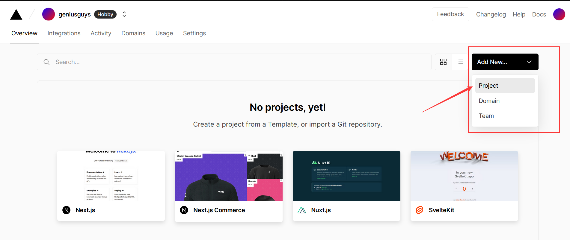The height and width of the screenshot is (240, 570).
Task: Select the Next.js Commerce template title
Action: tap(219, 210)
